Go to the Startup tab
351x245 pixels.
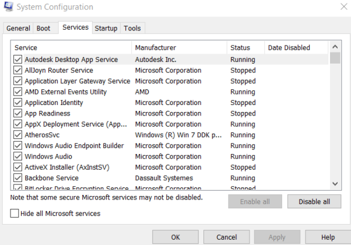106,28
